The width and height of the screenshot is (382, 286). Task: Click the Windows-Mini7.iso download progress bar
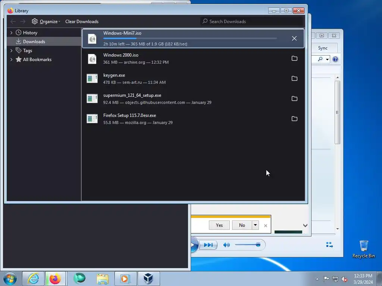click(x=190, y=38)
